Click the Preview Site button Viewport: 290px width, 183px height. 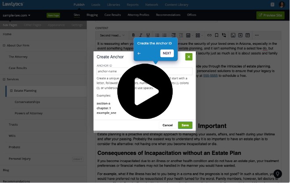click(x=270, y=15)
